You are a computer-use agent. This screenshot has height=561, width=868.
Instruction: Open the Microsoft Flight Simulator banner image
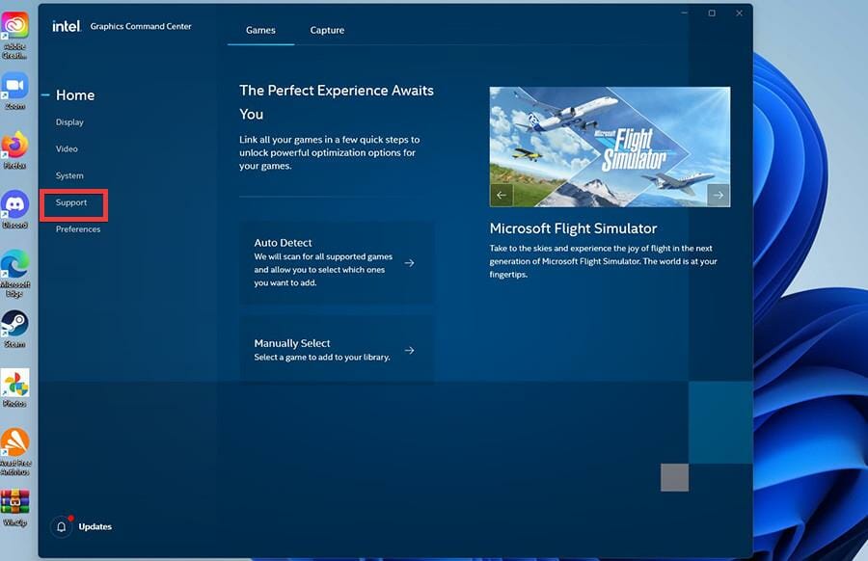pos(610,147)
